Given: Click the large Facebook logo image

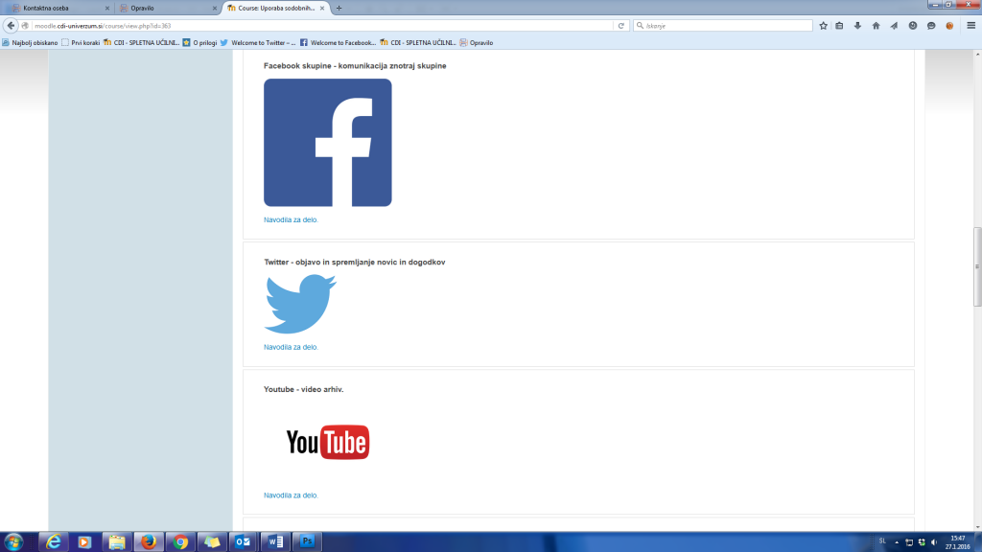Looking at the screenshot, I should (x=327, y=143).
